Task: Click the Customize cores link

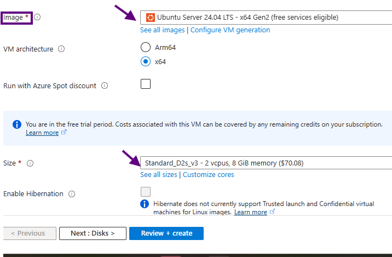Action: coord(209,175)
